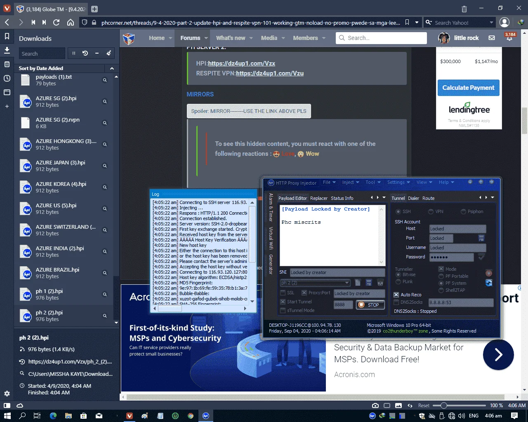528x422 pixels.
Task: Retry the download in the Downloads panel
Action: (85, 53)
